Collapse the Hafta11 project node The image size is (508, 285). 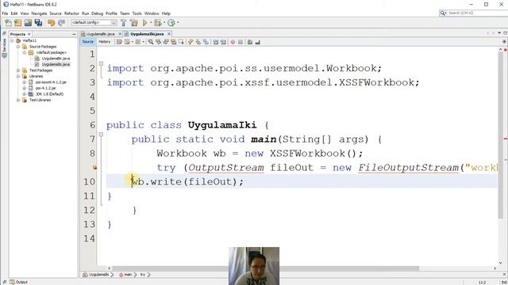tap(13, 40)
